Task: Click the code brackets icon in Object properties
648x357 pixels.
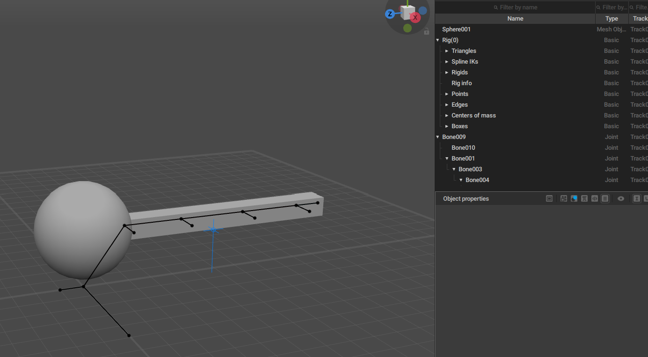Action: pos(595,198)
